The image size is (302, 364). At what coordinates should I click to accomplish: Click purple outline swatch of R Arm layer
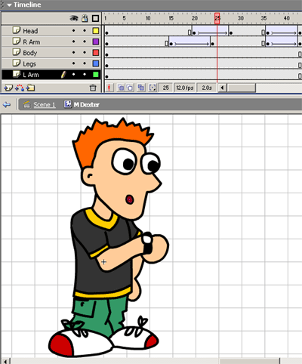click(96, 42)
